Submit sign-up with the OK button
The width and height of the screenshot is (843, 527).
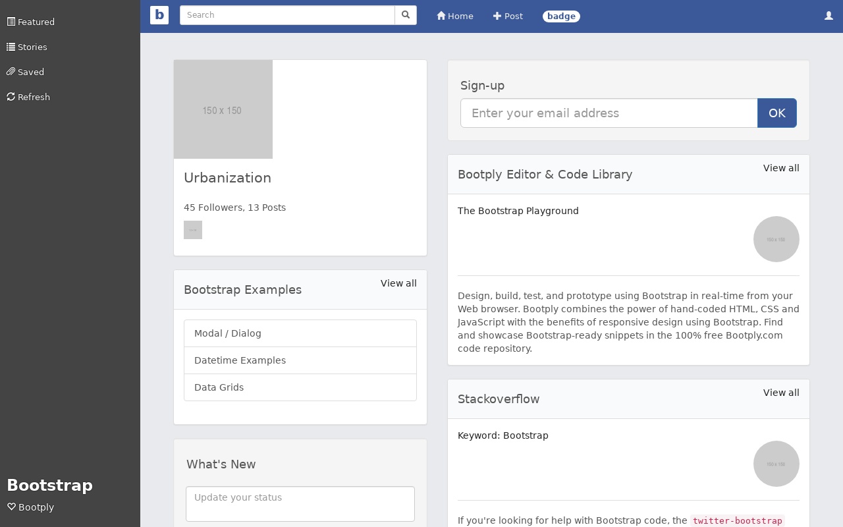tap(777, 113)
